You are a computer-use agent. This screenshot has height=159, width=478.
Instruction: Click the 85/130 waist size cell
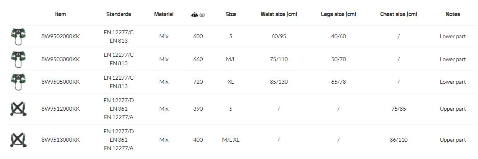click(x=279, y=82)
